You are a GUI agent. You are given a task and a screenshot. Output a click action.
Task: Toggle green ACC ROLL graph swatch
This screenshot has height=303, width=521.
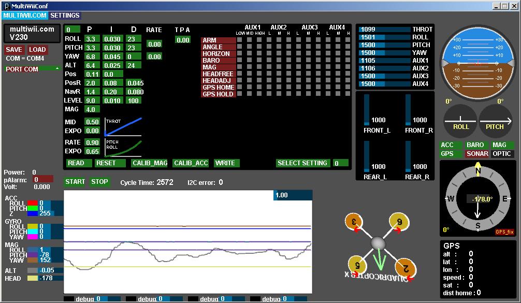coord(33,203)
